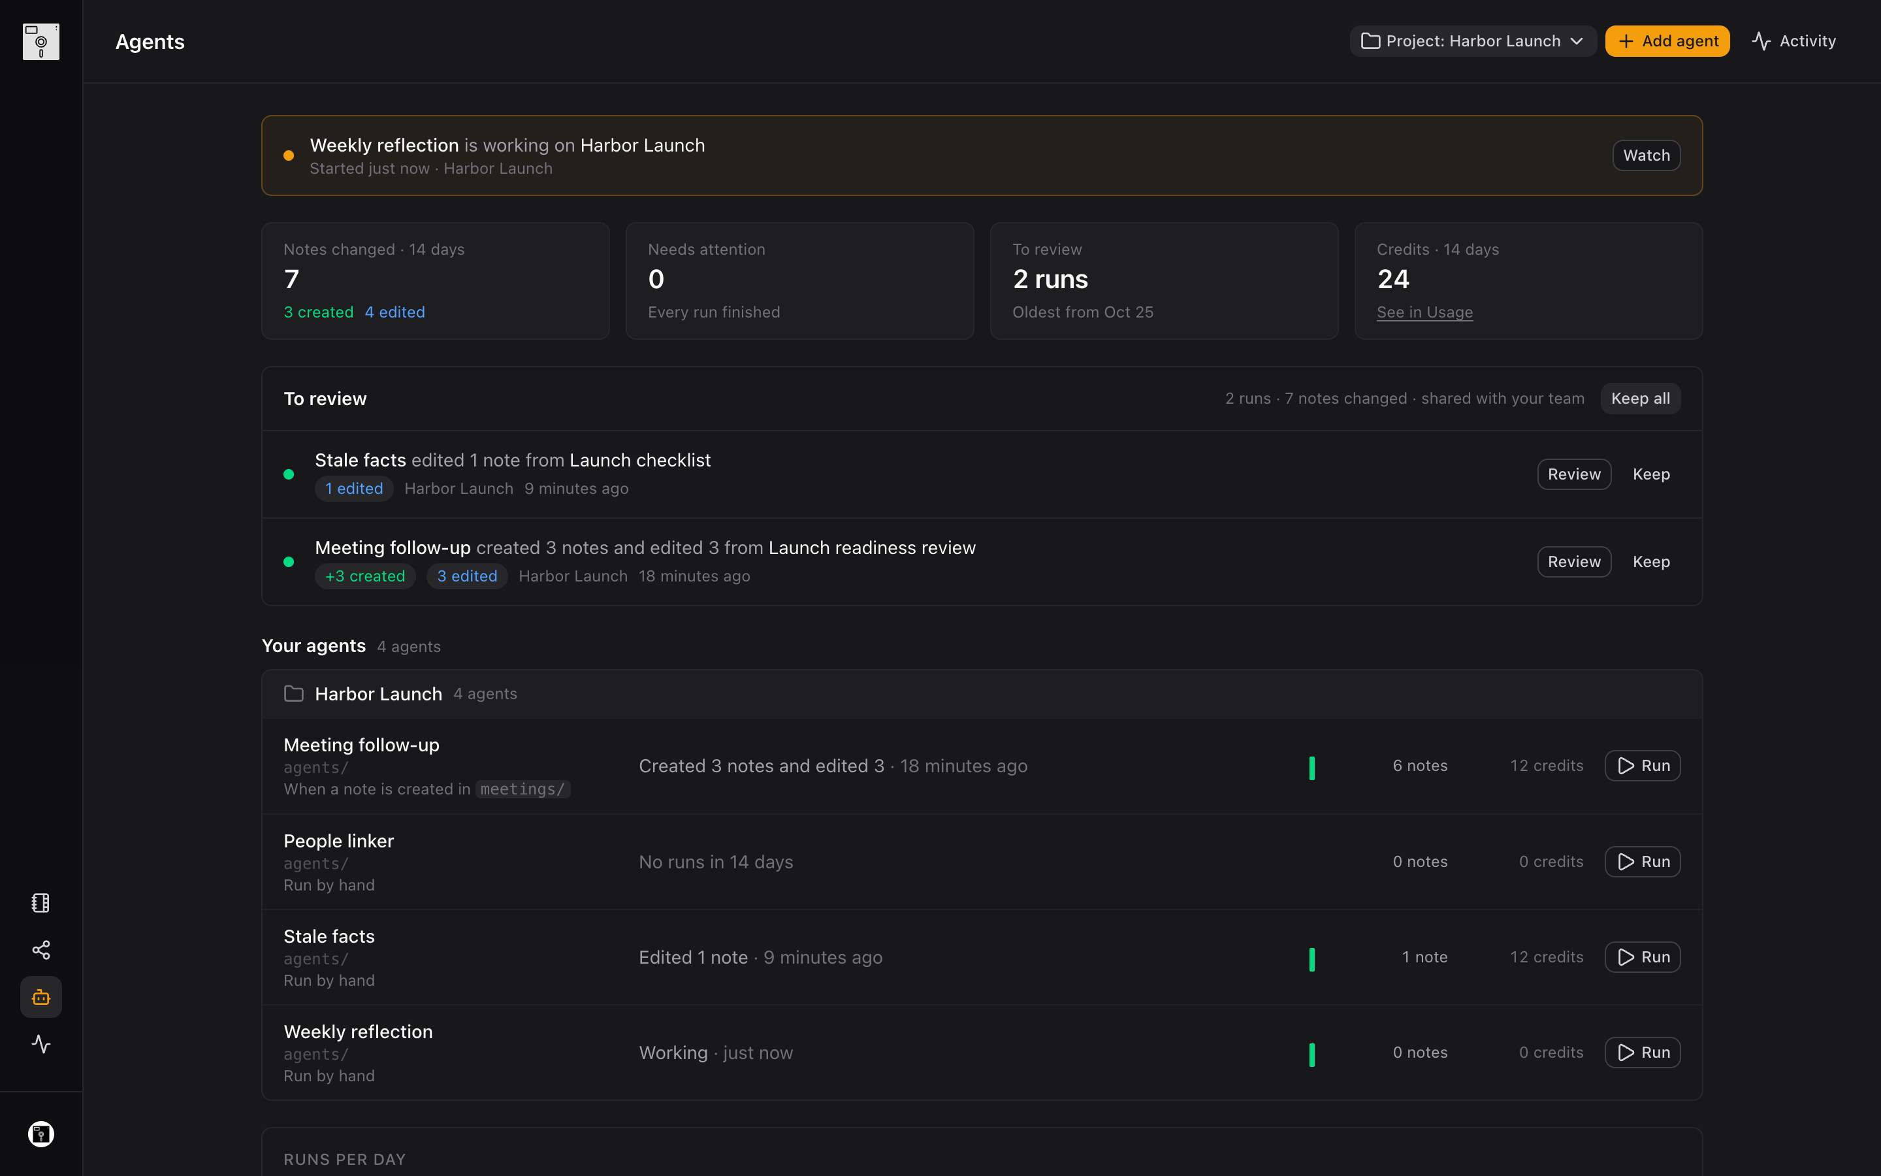Click the Harbor Launch folder icon in the agents list
The width and height of the screenshot is (1881, 1176).
(x=294, y=693)
